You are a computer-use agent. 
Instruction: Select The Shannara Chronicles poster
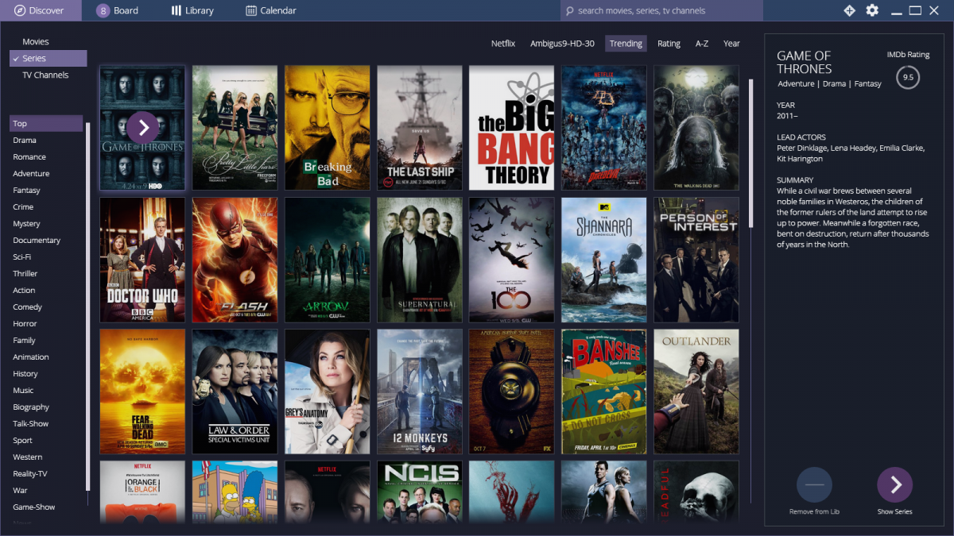603,260
